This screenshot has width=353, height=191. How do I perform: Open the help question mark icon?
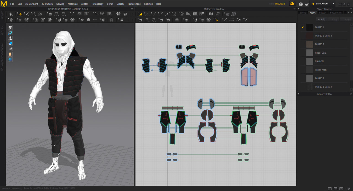click(301, 4)
